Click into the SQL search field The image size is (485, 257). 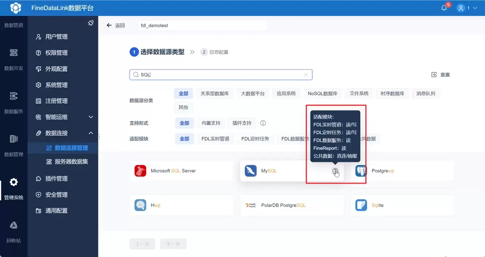click(x=221, y=75)
